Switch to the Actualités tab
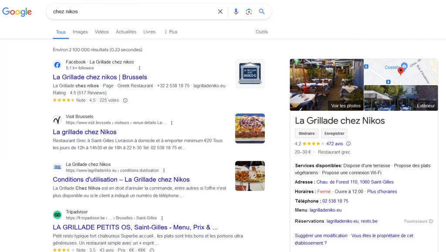The width and height of the screenshot is (446, 252). [x=126, y=32]
